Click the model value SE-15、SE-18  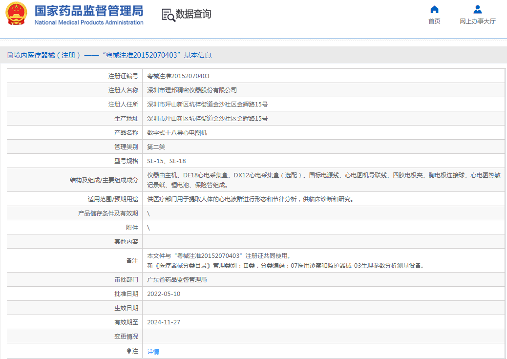coord(166,161)
